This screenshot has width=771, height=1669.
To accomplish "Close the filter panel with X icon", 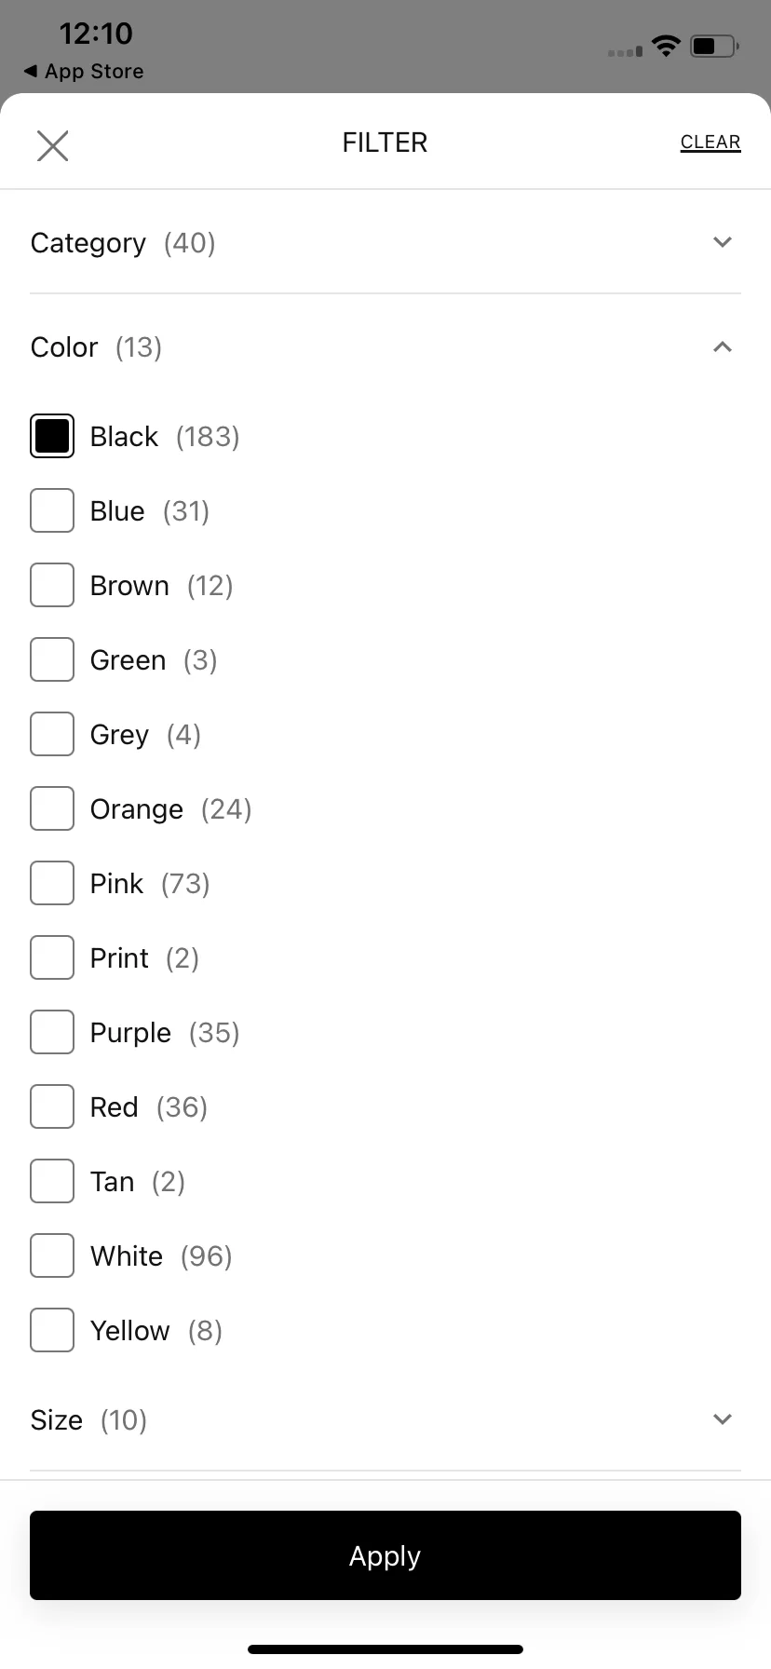I will coord(52,145).
